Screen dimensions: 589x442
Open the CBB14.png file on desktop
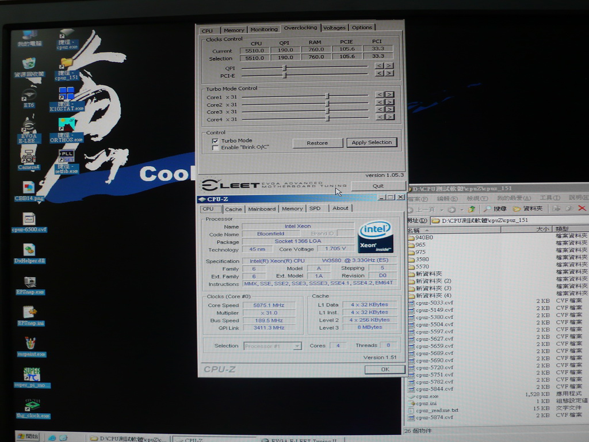[29, 191]
